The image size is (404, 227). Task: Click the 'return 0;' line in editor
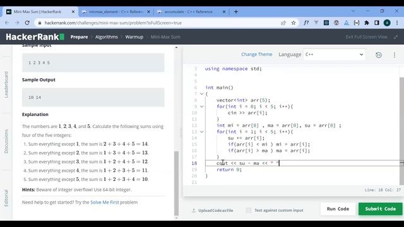click(229, 170)
